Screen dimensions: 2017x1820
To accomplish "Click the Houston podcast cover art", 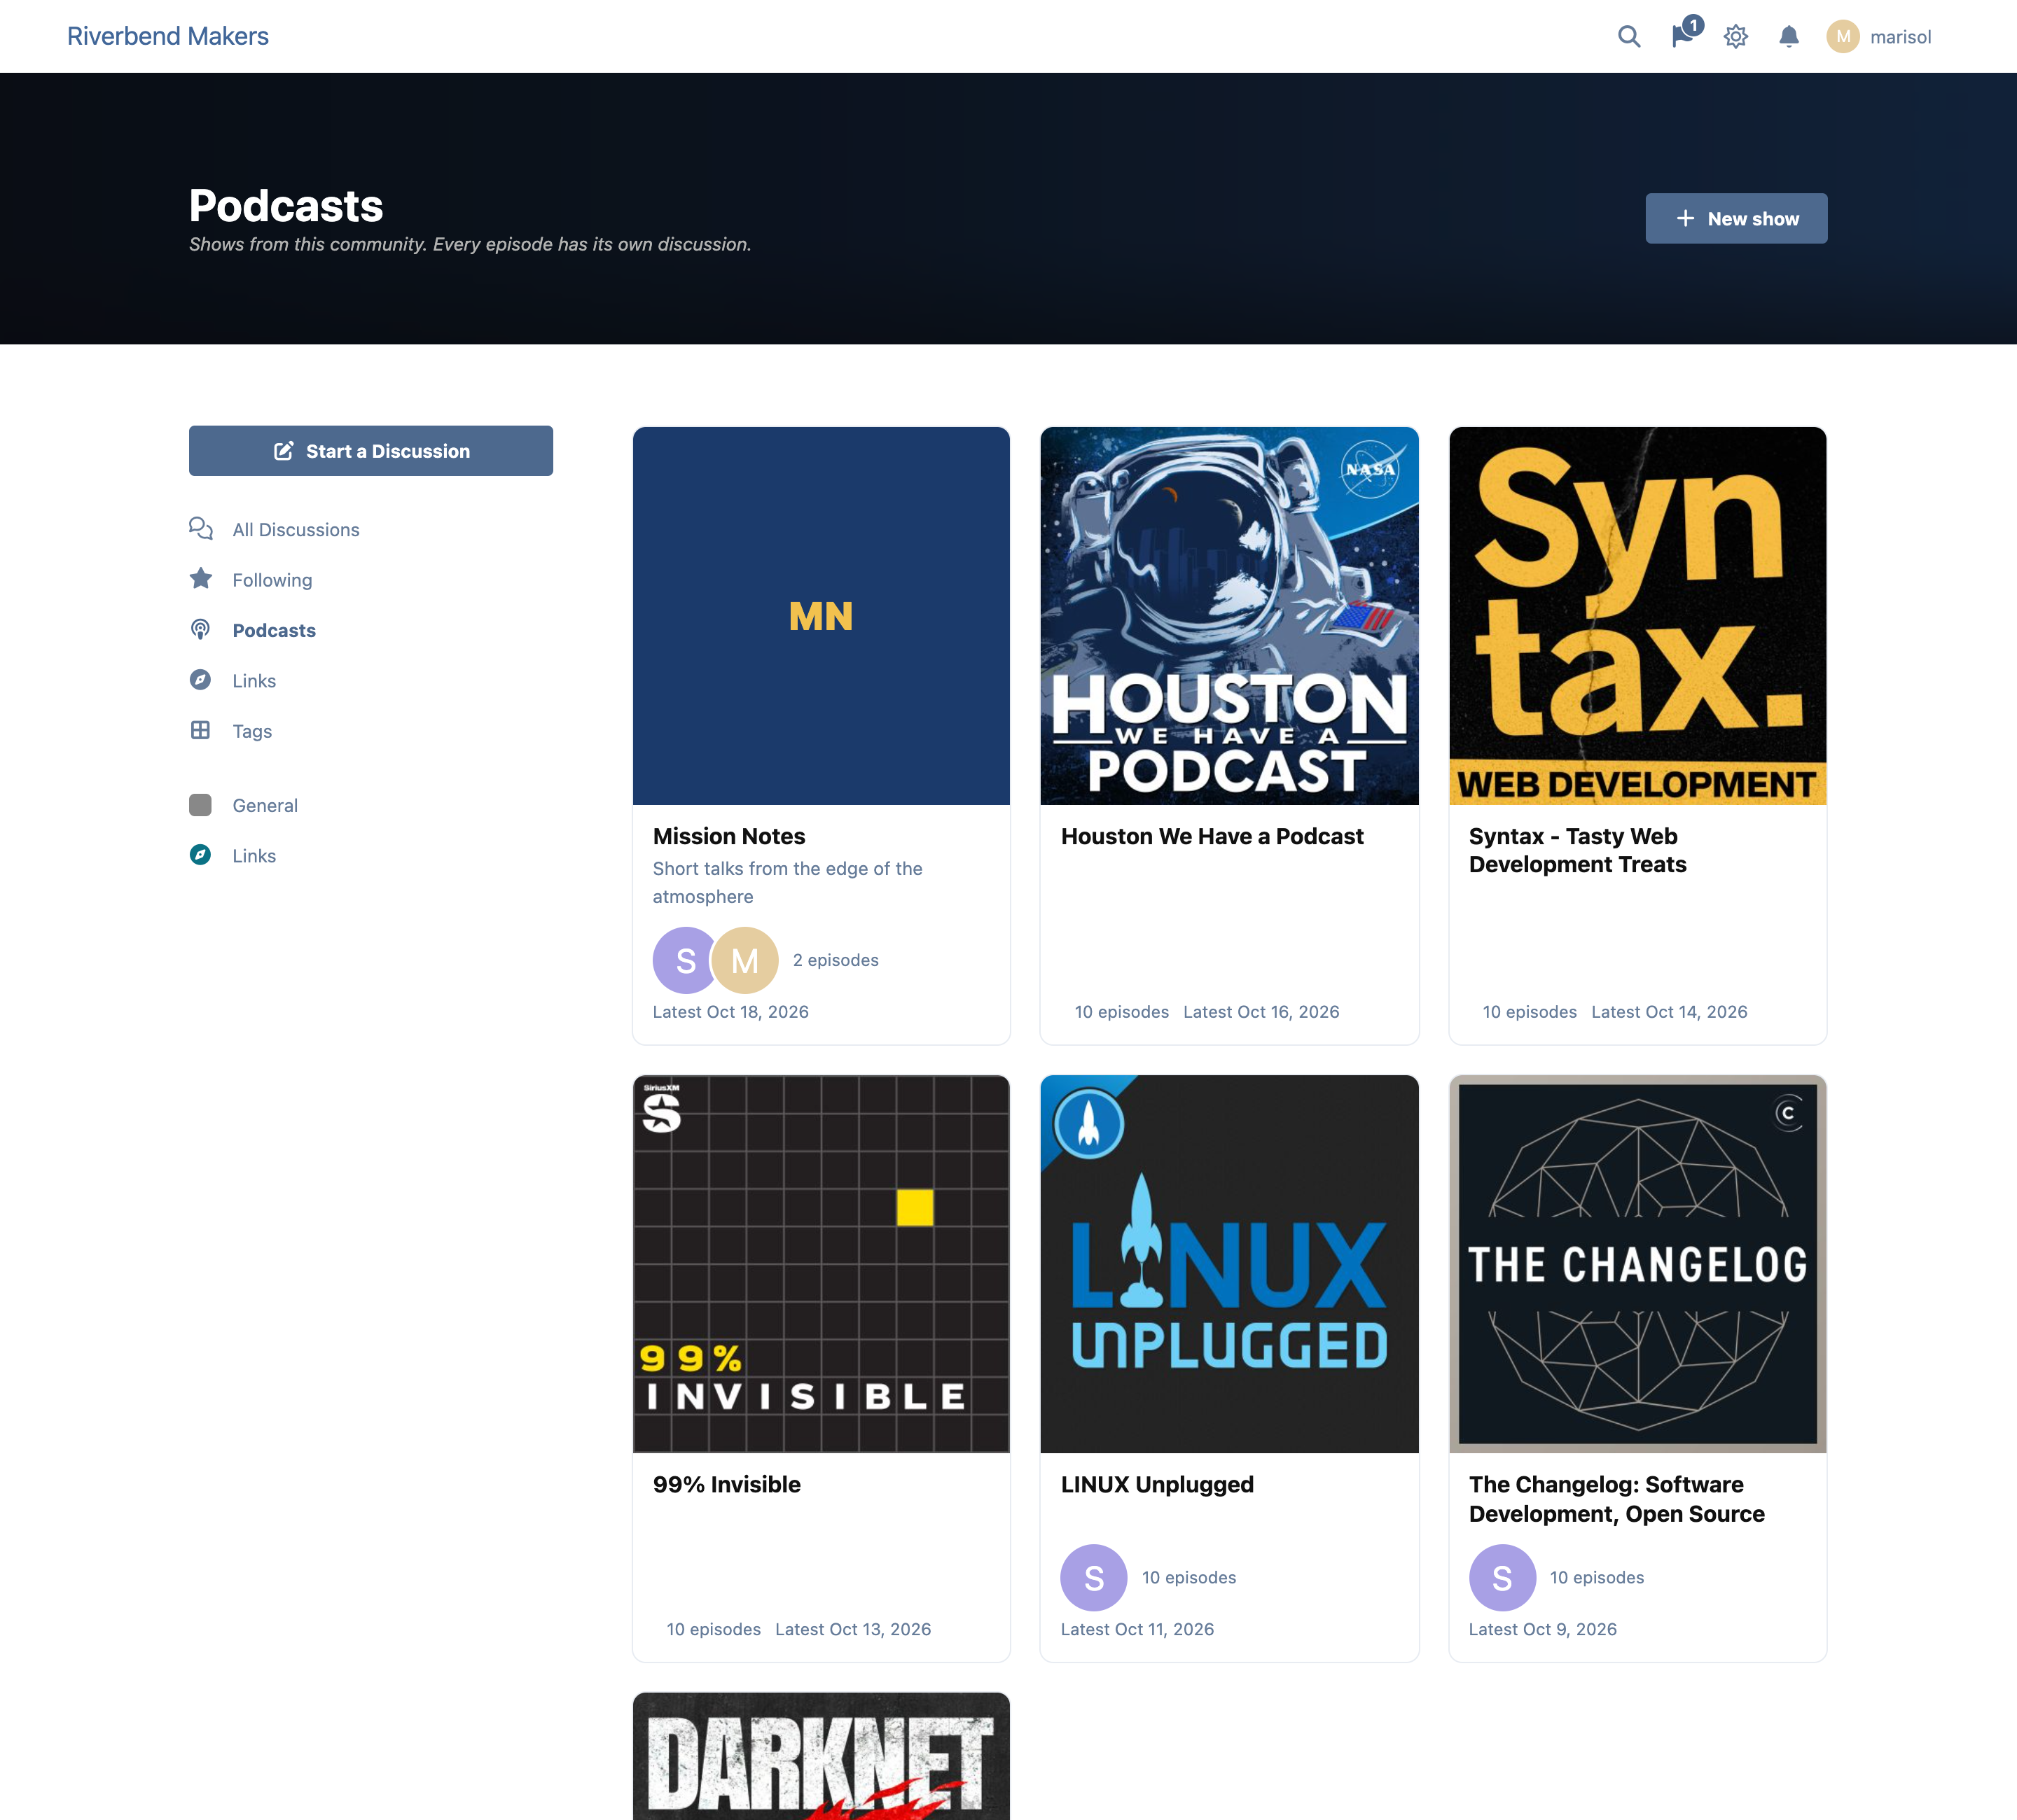I will pyautogui.click(x=1230, y=616).
